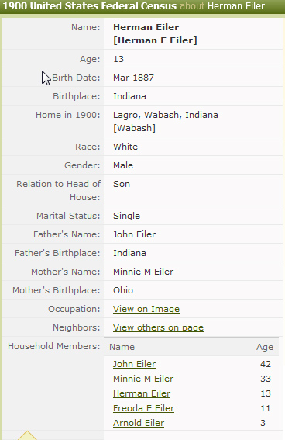Click the 1900 United States Federal Census header

click(x=90, y=6)
